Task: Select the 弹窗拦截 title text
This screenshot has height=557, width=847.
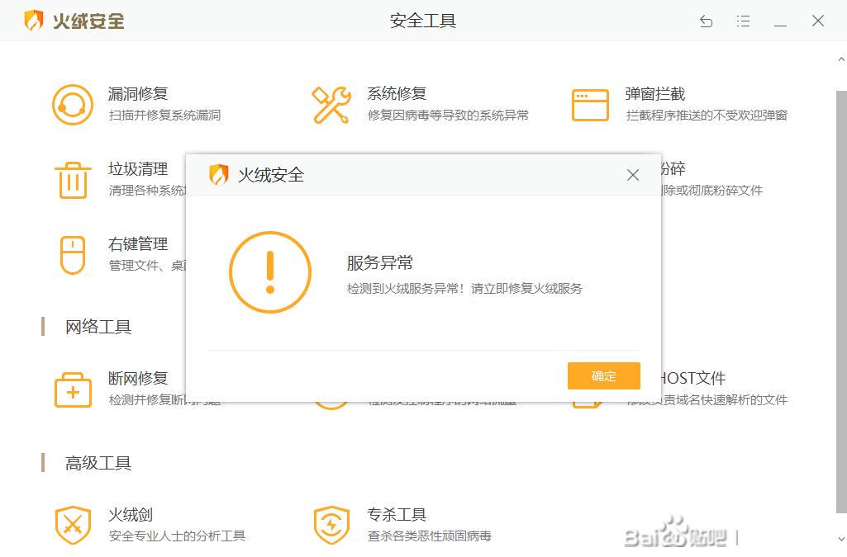Action: [655, 94]
